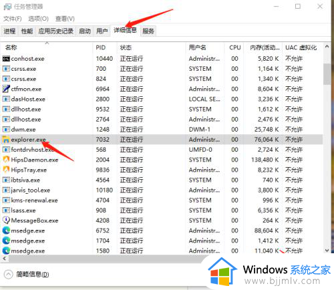Select the dwm.exe process row
The width and height of the screenshot is (334, 290).
pyautogui.click(x=162, y=130)
